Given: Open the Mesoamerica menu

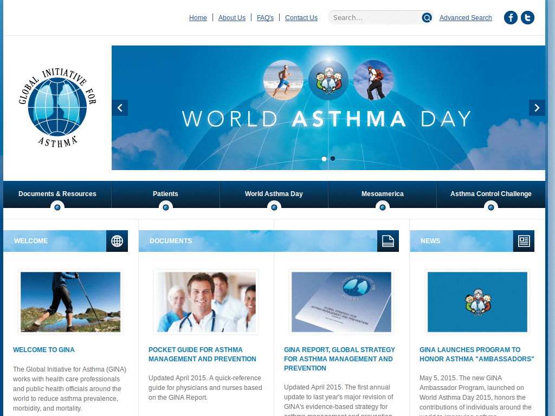Looking at the screenshot, I should [x=383, y=194].
